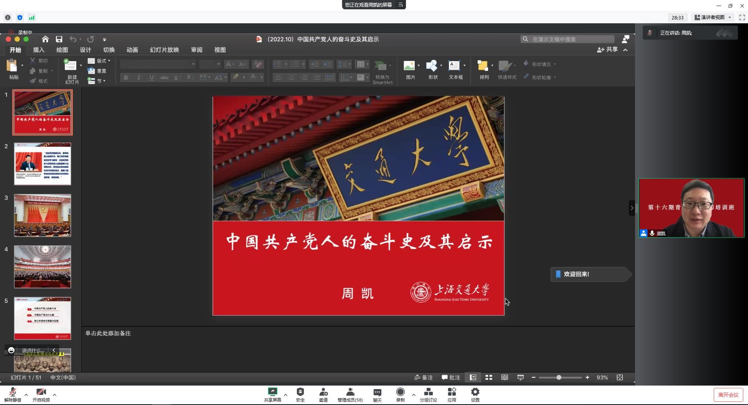Viewport: 748px width, 405px height.
Task: Open Zoom 应用 apps
Action: [x=452, y=395]
